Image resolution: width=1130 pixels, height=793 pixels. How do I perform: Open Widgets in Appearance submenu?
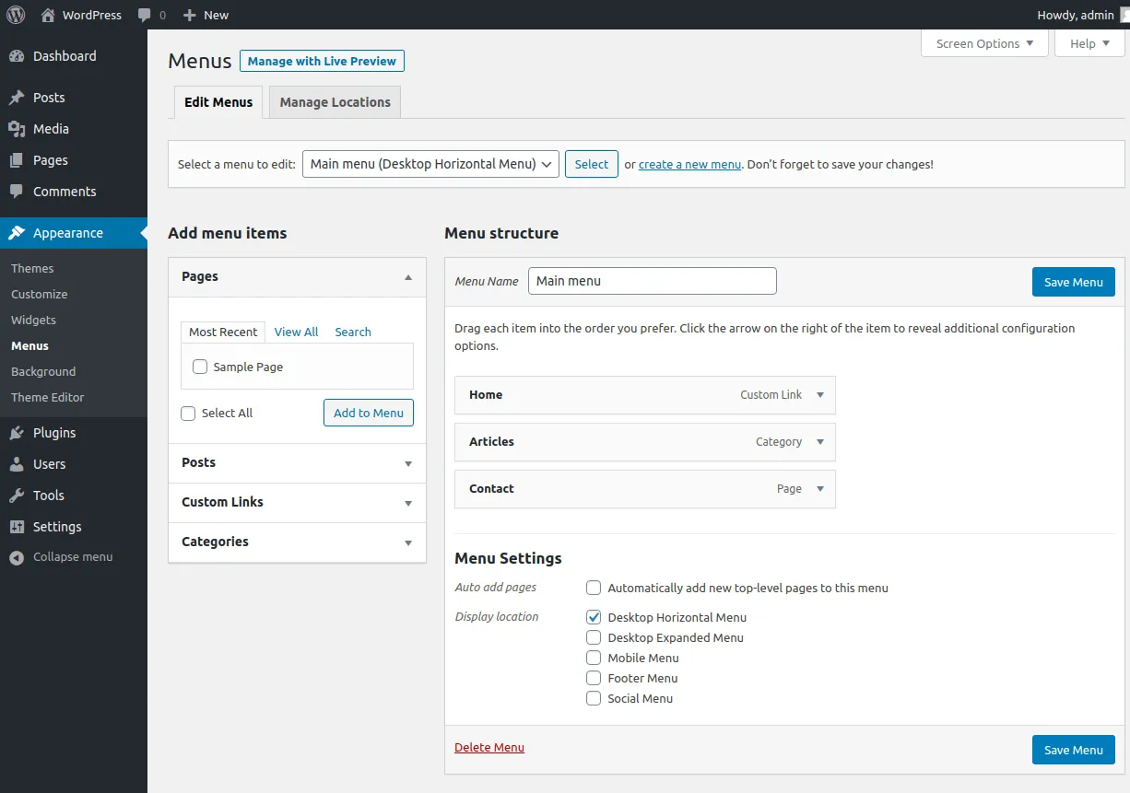[x=33, y=320]
